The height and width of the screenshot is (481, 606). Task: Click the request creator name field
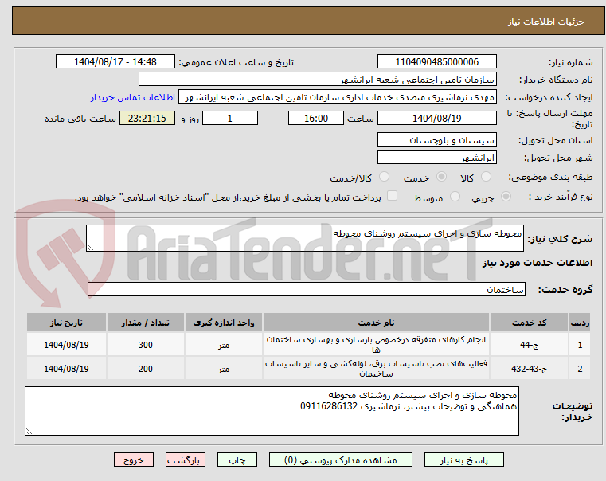[x=338, y=97]
